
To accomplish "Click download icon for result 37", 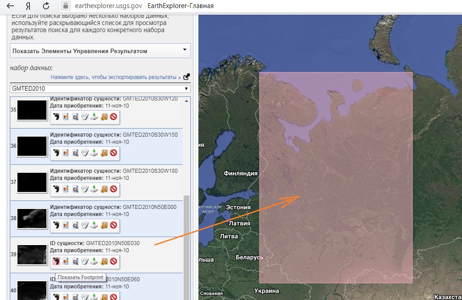I will click(x=94, y=189).
